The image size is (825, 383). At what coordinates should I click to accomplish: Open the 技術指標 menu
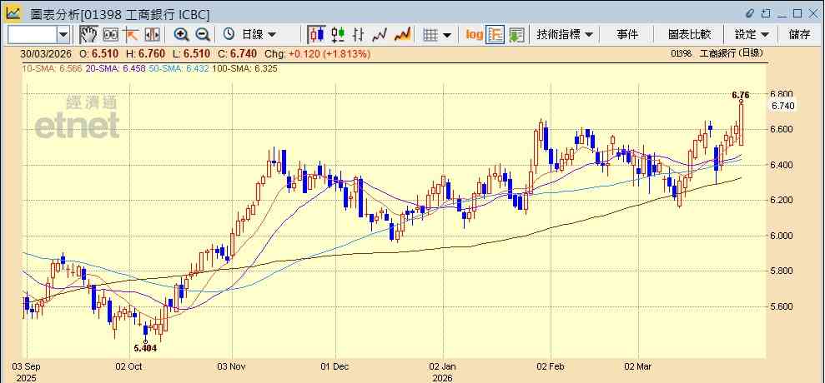pyautogui.click(x=565, y=35)
